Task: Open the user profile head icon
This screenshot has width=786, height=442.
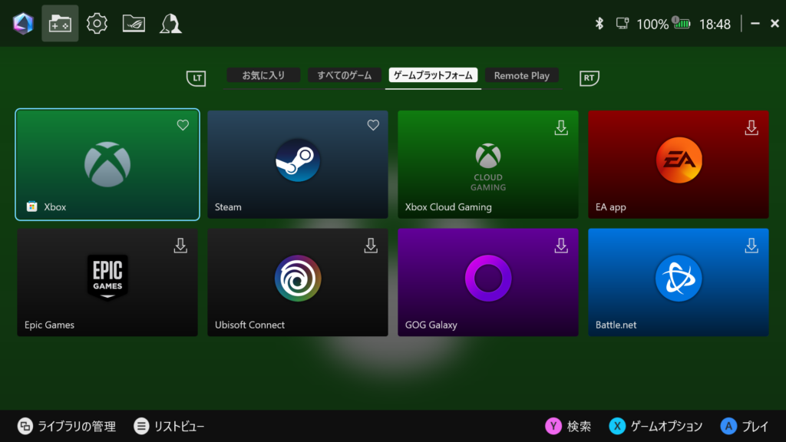Action: [170, 24]
